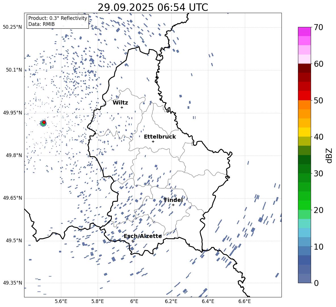The image size is (336, 307).
Task: Click the red radar site marker
Action: (x=44, y=122)
